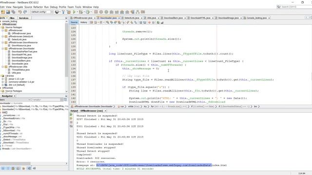This screenshot has width=312, height=175.
Task: Expand the commons-validator-1.6.jar library
Action: (x=3, y=82)
